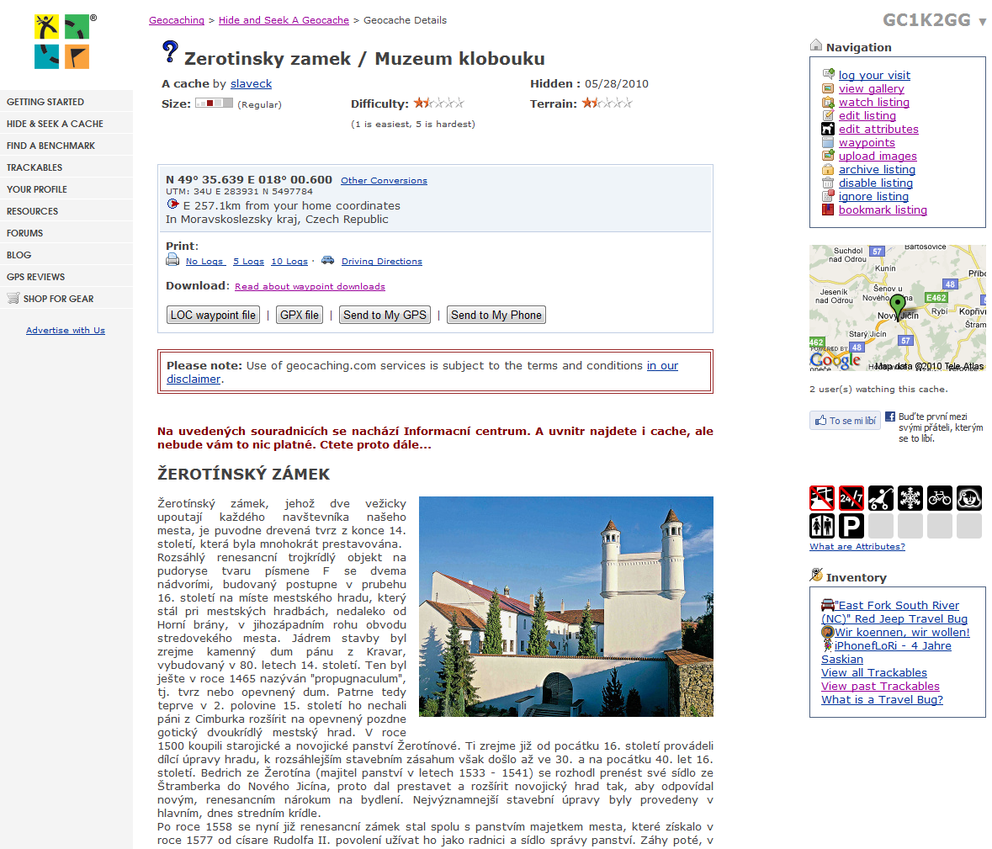Click the Google map preview

898,308
